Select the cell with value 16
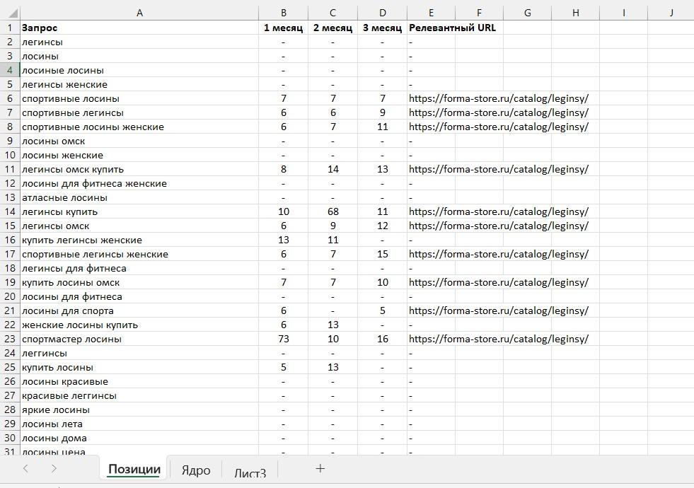 click(383, 339)
